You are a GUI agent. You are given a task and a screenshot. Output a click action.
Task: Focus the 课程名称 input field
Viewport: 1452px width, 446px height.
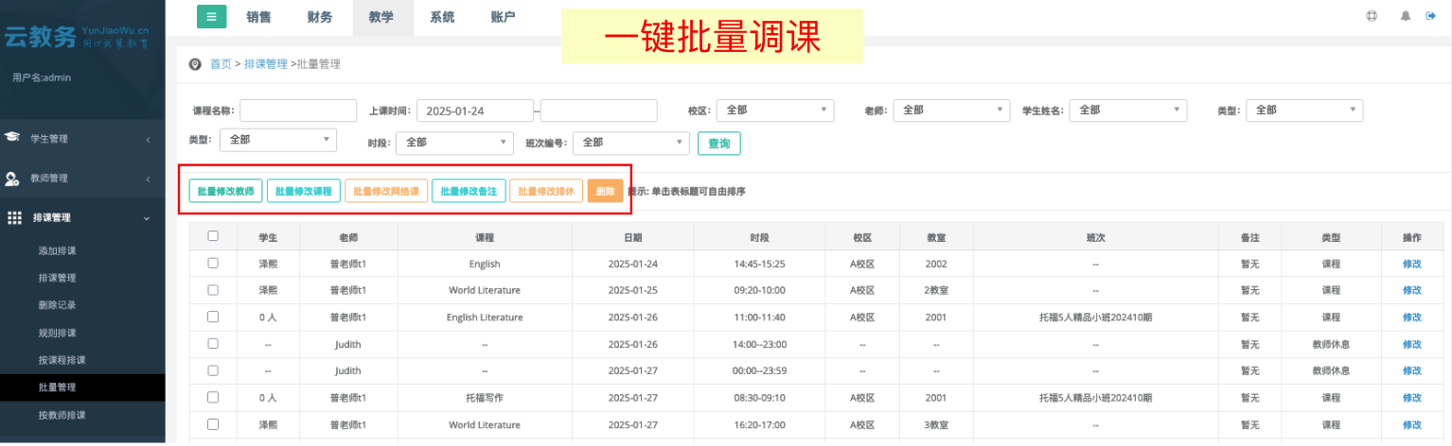coord(298,111)
